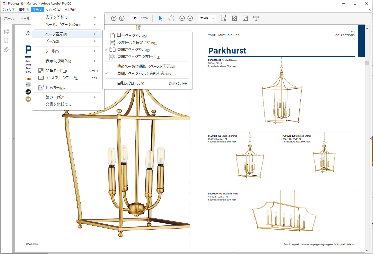Expand ページ表示 submenu arrow

[x=95, y=34]
